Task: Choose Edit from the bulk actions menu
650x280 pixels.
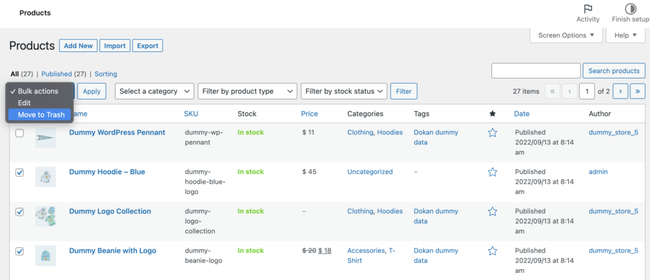Action: [39, 103]
